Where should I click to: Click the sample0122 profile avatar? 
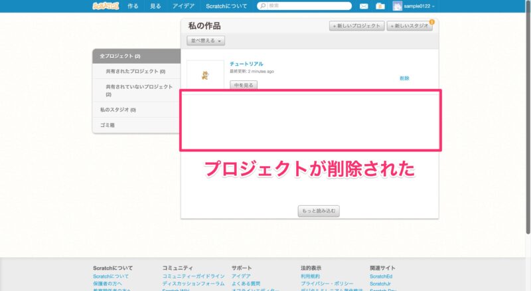(398, 6)
